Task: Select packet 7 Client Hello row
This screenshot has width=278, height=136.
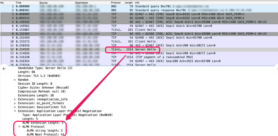Action: tap(145, 30)
